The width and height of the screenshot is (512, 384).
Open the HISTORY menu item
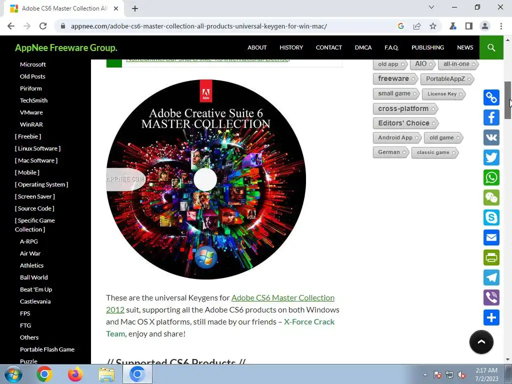click(291, 47)
